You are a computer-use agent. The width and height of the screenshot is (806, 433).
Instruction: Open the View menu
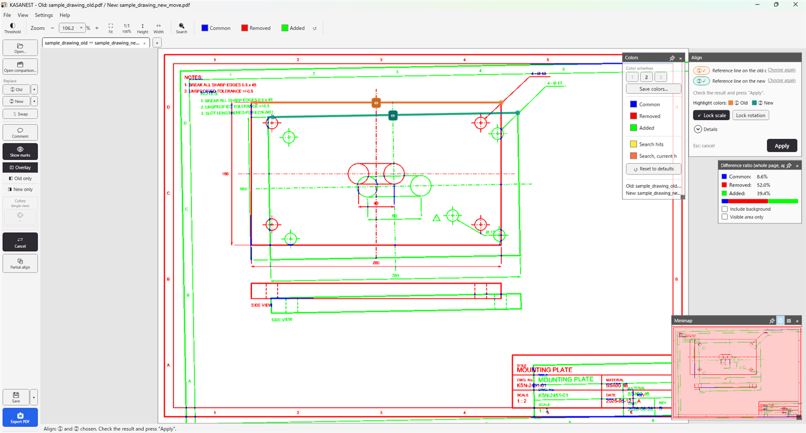(x=23, y=15)
